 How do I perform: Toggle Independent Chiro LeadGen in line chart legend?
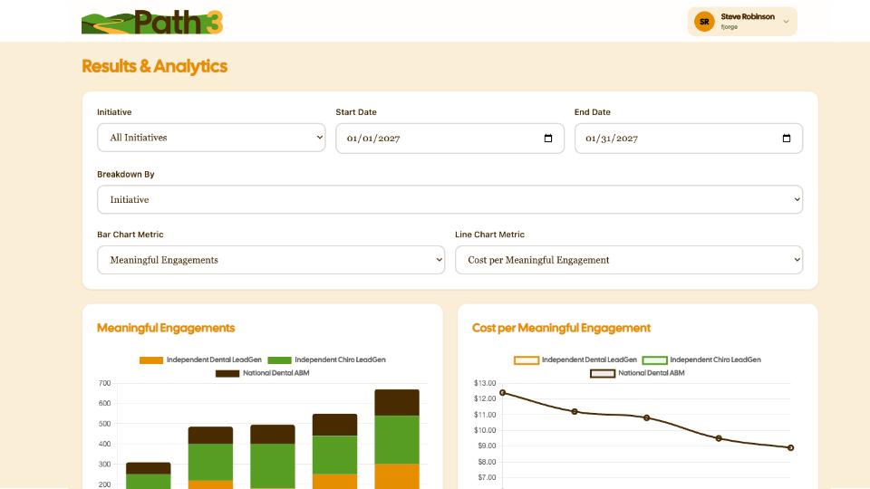(701, 360)
